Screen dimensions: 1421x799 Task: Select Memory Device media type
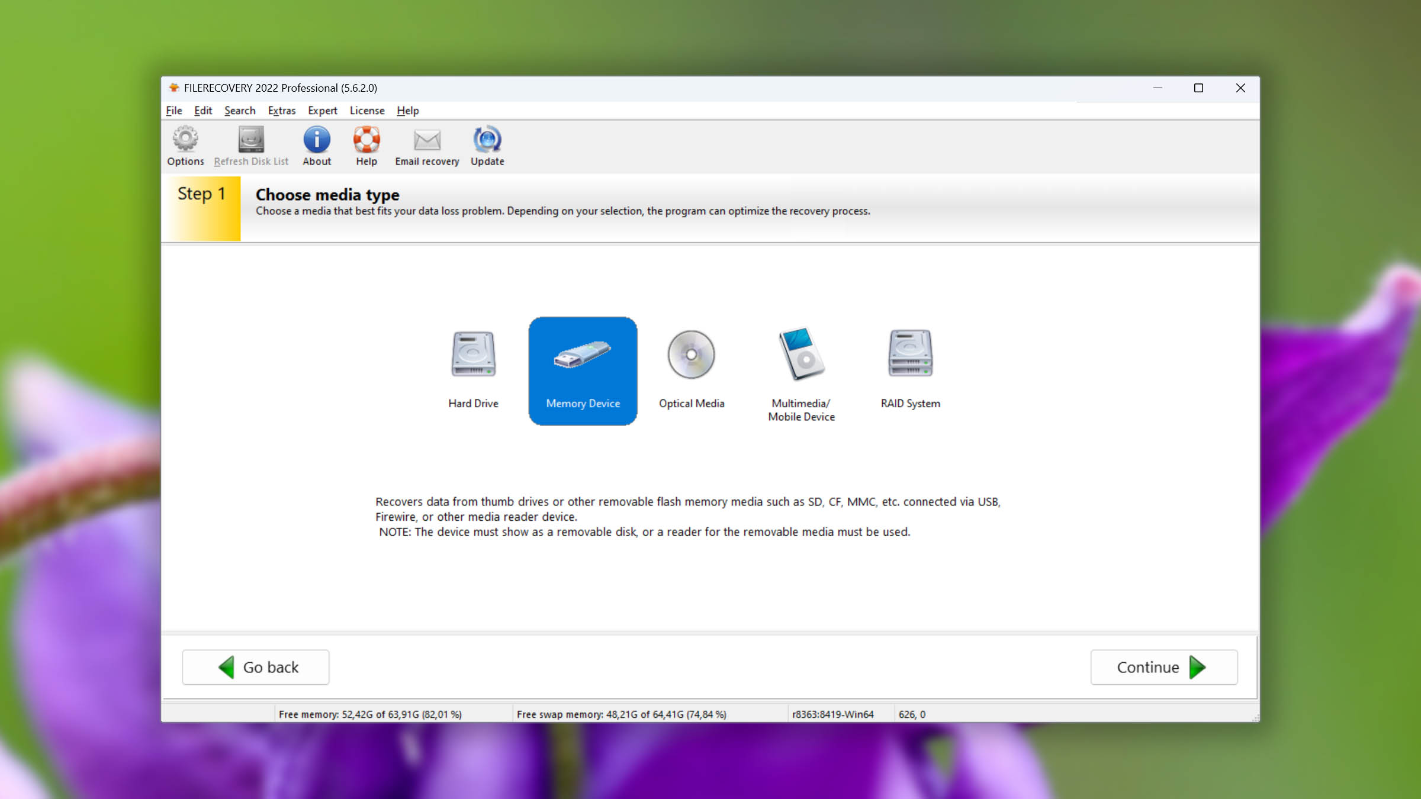coord(583,370)
